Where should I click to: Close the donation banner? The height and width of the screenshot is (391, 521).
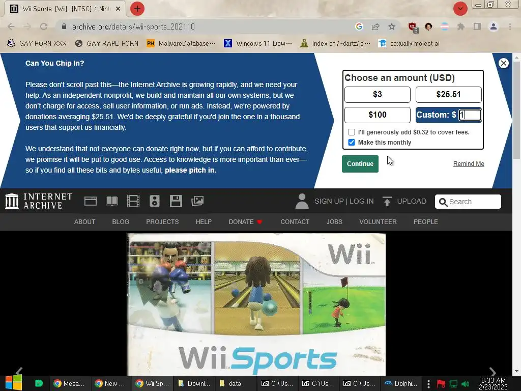click(x=504, y=63)
